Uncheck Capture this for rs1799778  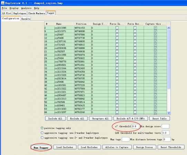click(x=155, y=62)
